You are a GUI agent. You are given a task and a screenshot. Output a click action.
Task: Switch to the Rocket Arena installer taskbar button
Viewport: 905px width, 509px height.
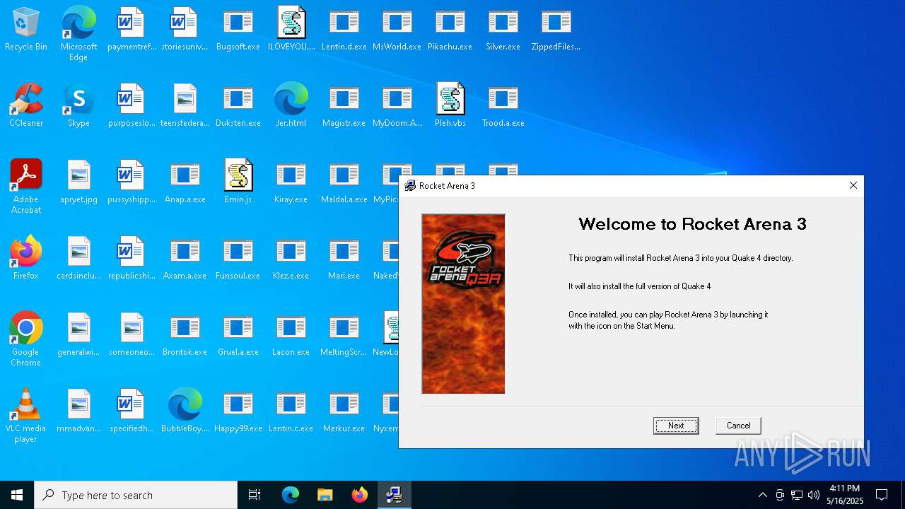(394, 495)
